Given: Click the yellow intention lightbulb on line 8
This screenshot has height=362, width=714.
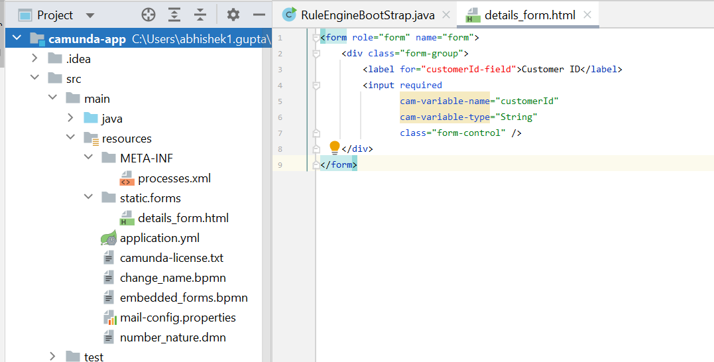Looking at the screenshot, I should tap(335, 148).
